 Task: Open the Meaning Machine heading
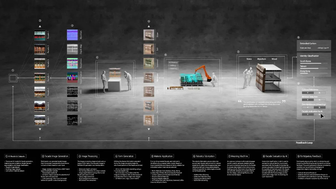tap(238, 156)
